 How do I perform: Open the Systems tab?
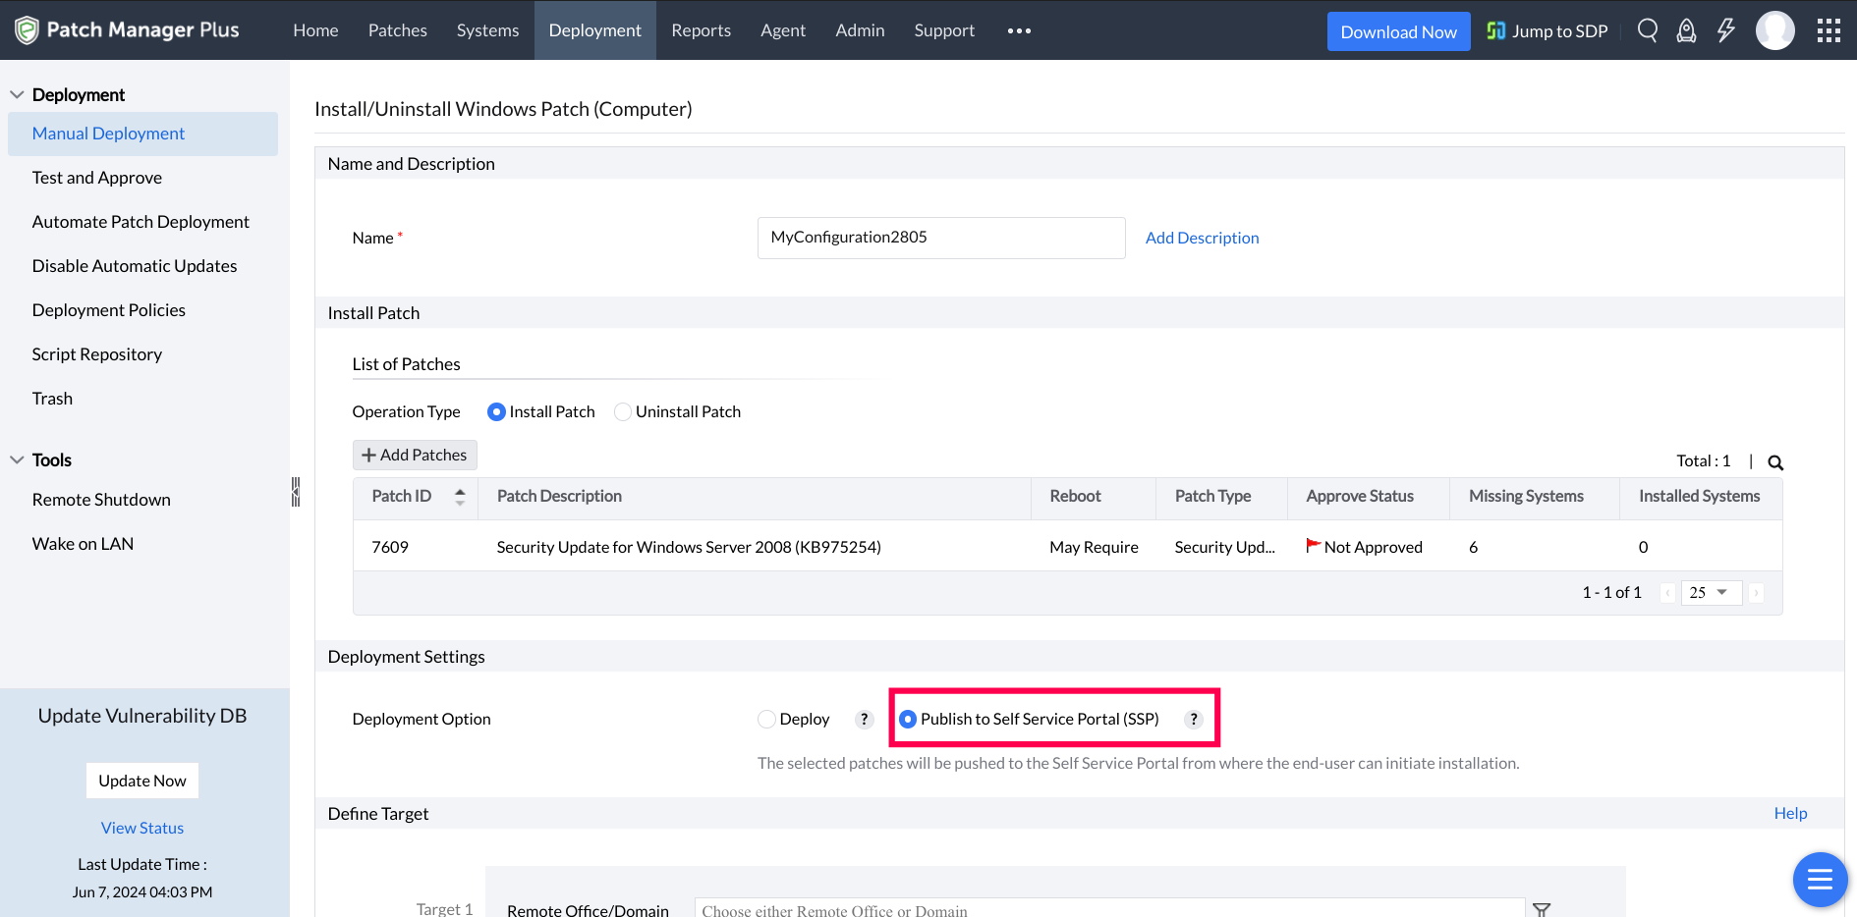487,30
